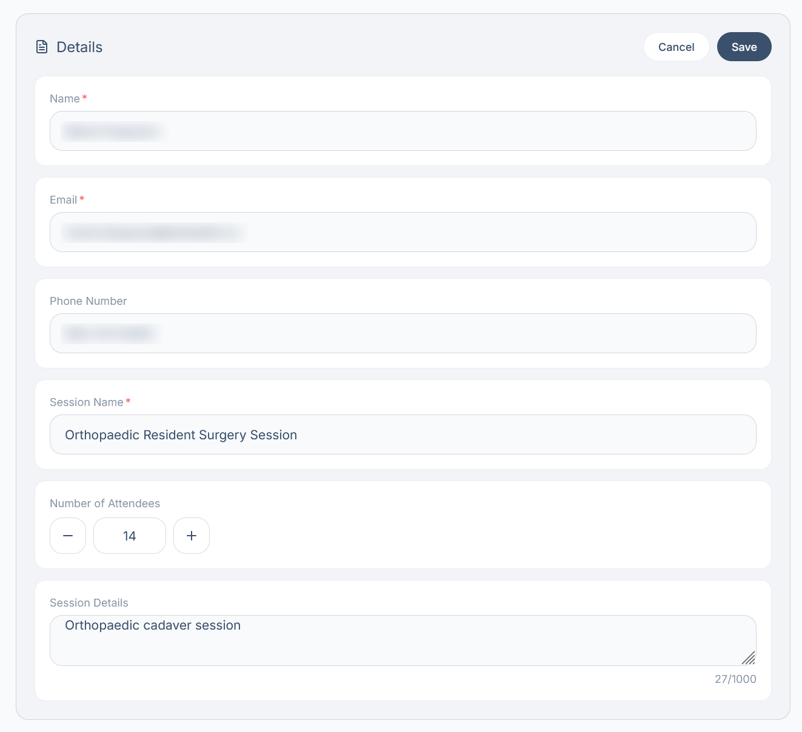Click the Session Name label
Image resolution: width=802 pixels, height=732 pixels.
pos(87,402)
